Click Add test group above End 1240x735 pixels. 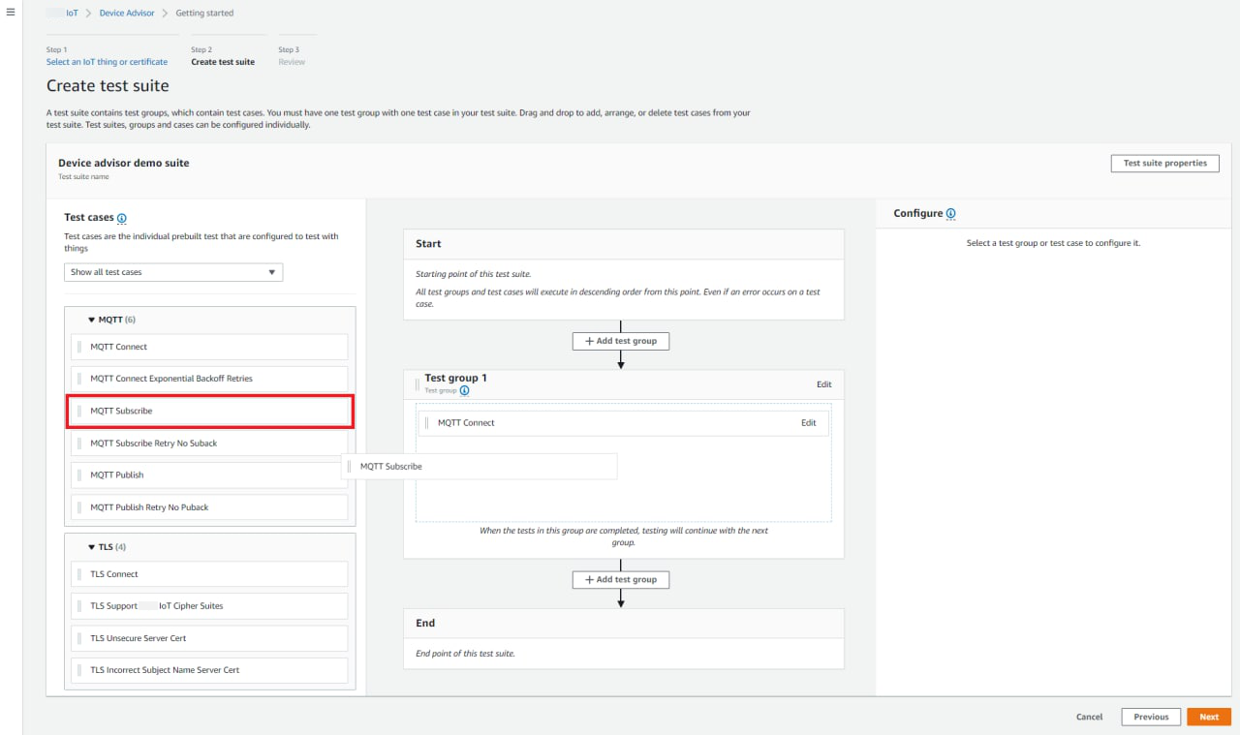(620, 579)
